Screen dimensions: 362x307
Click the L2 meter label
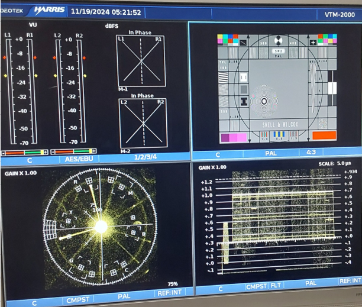point(57,35)
